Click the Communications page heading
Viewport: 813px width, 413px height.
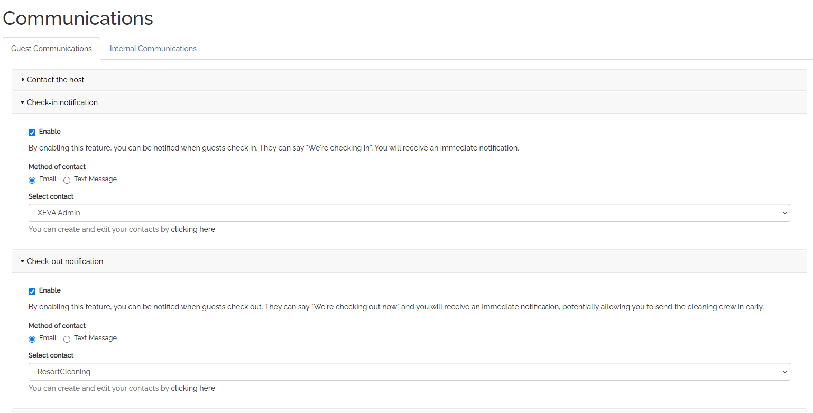point(78,18)
